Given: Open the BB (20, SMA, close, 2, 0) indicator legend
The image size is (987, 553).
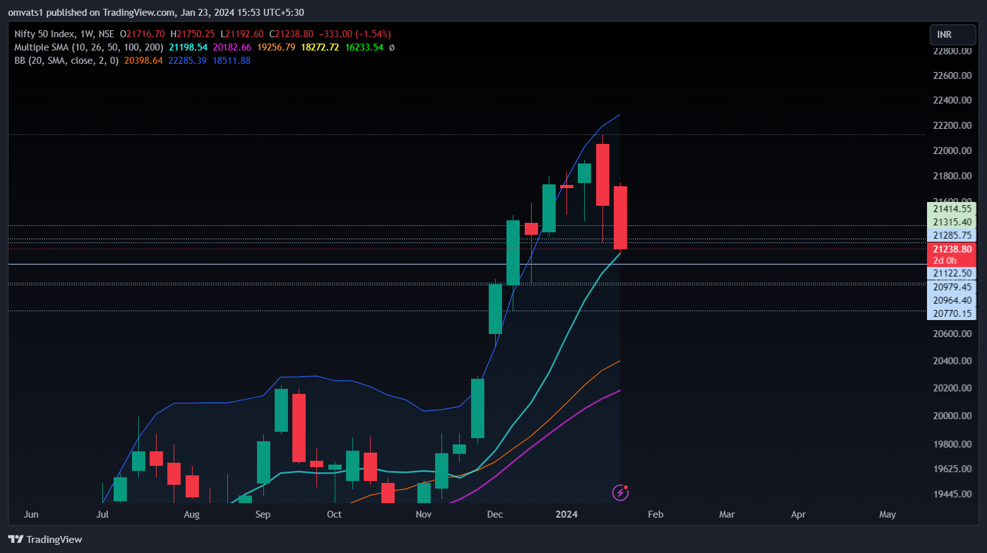Looking at the screenshot, I should pos(66,61).
